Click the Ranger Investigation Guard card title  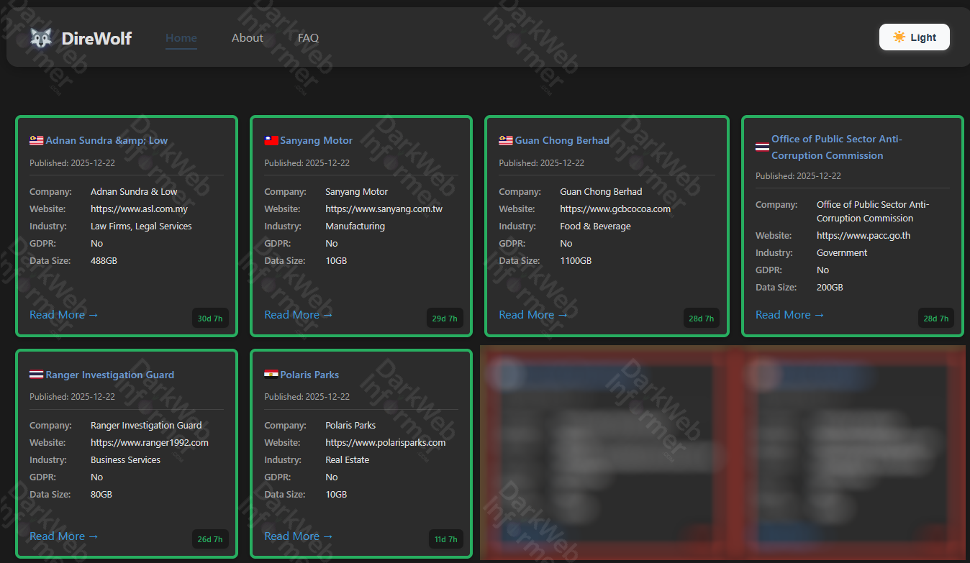pos(109,375)
